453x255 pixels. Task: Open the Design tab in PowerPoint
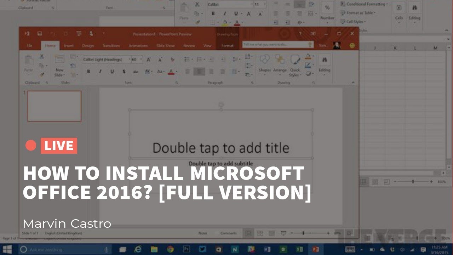[x=88, y=46]
